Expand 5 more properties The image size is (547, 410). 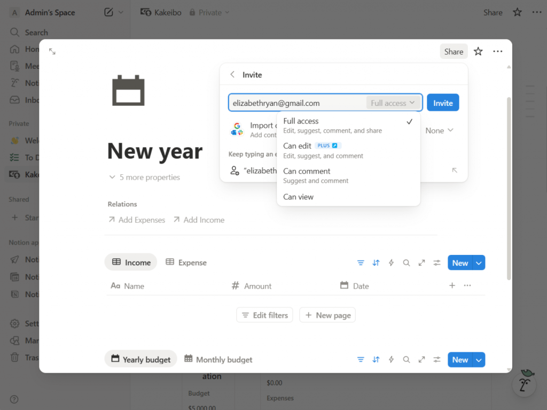click(144, 177)
